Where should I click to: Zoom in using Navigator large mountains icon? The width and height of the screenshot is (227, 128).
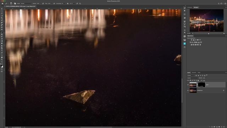[224, 33]
